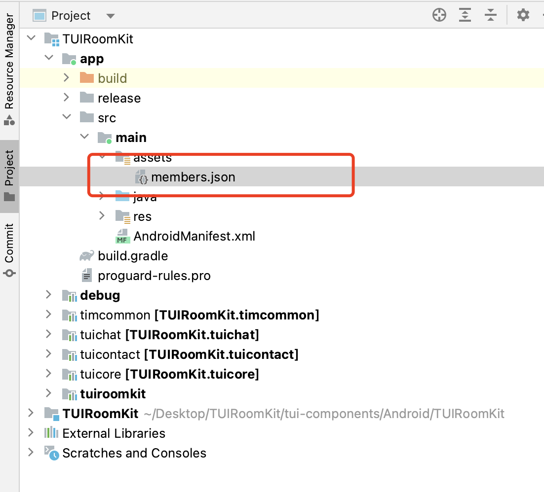Open the Project panel settings gear
This screenshot has width=544, height=492.
(523, 15)
